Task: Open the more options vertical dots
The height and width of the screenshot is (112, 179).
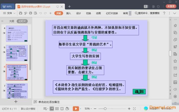Action: 169,13
